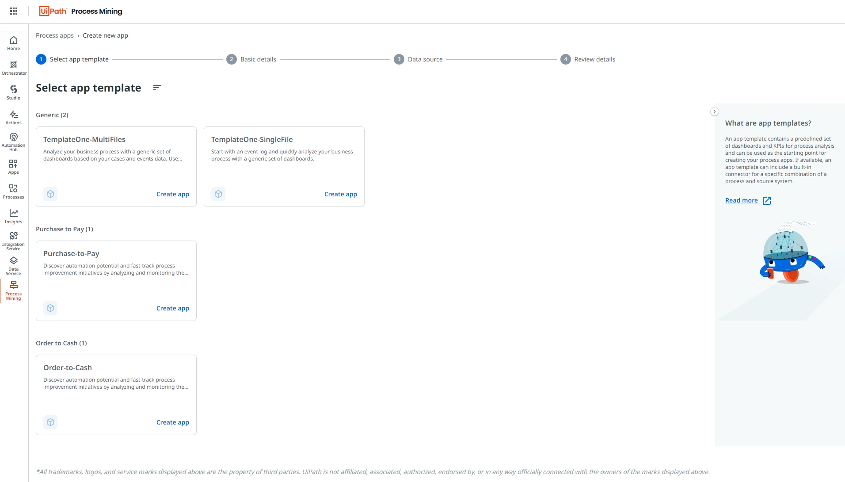845x482 pixels.
Task: Select the TemplateOne-MultiFiles card title
Action: click(x=84, y=139)
